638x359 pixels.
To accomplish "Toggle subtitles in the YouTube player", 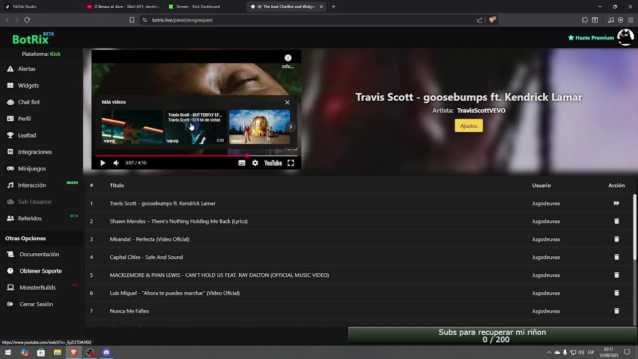I will tap(242, 163).
